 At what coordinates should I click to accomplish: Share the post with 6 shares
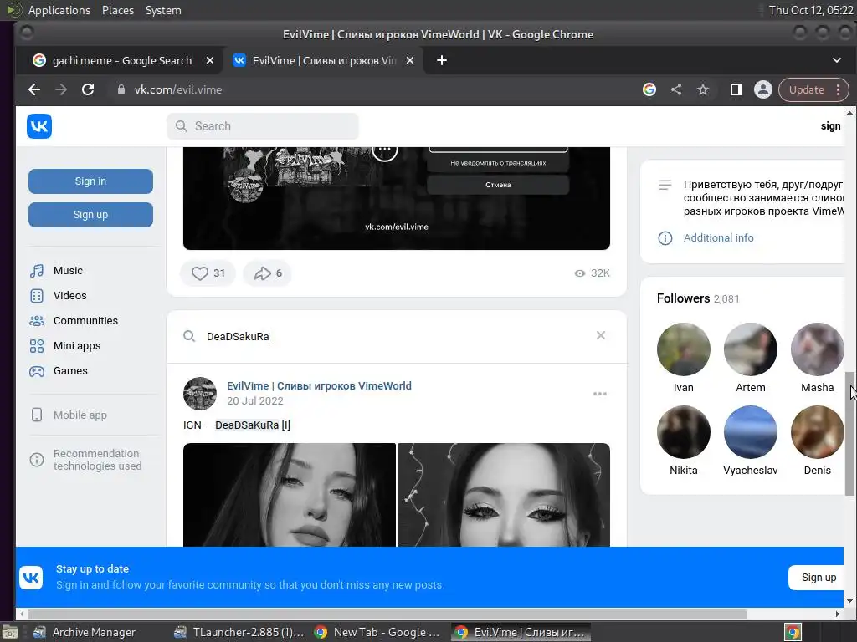coord(268,273)
